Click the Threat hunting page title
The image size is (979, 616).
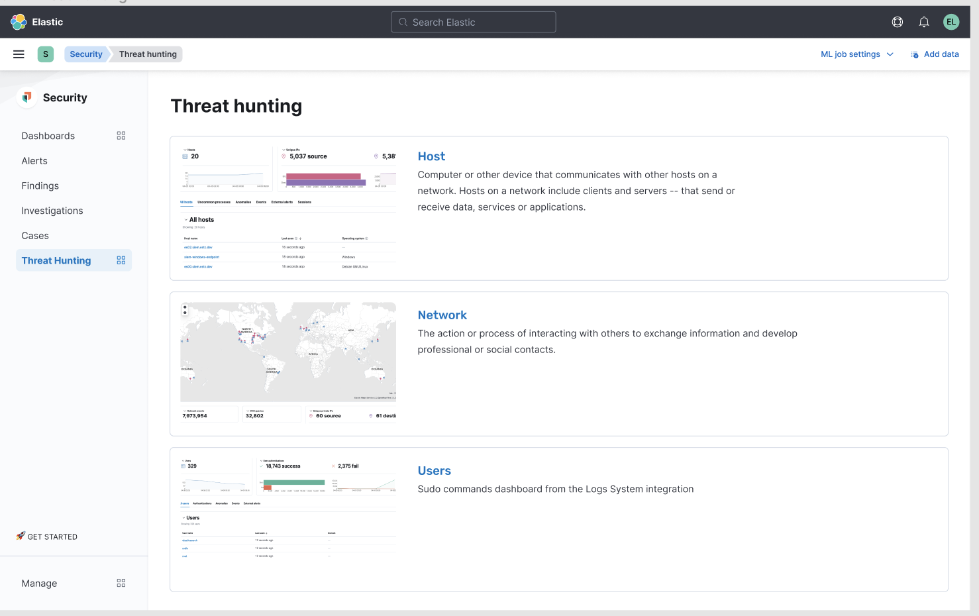[236, 106]
